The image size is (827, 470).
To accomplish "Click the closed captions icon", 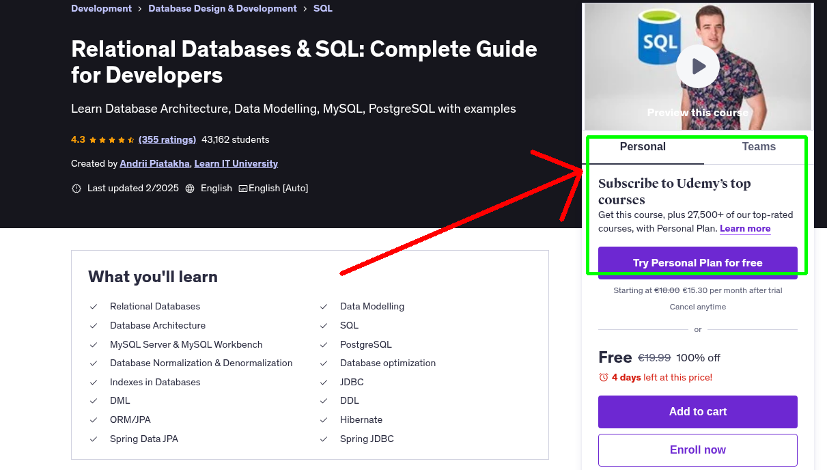I will tap(242, 189).
